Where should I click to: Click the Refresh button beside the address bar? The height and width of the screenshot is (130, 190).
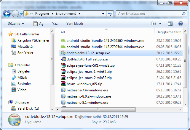point(110,14)
